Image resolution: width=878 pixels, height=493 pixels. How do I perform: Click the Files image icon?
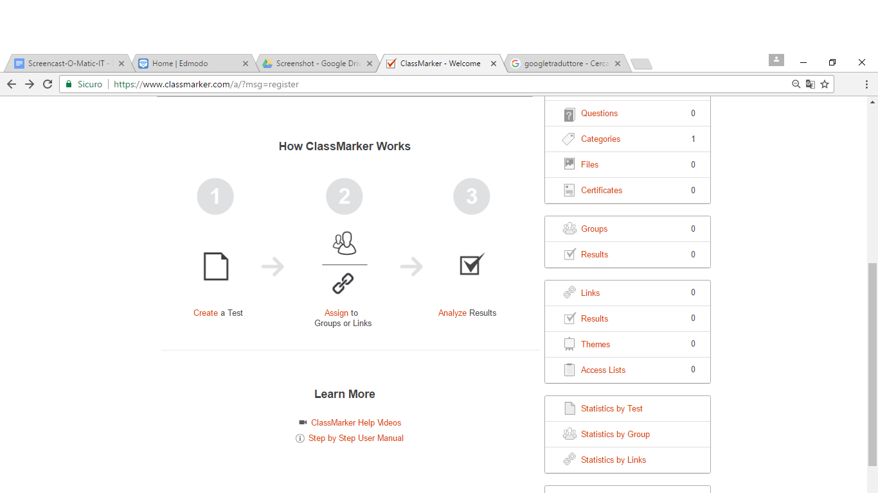coord(569,164)
